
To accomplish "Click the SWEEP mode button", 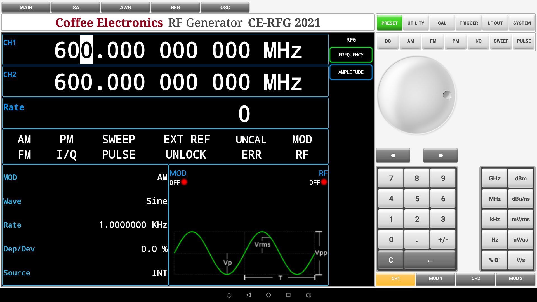I will pyautogui.click(x=501, y=41).
